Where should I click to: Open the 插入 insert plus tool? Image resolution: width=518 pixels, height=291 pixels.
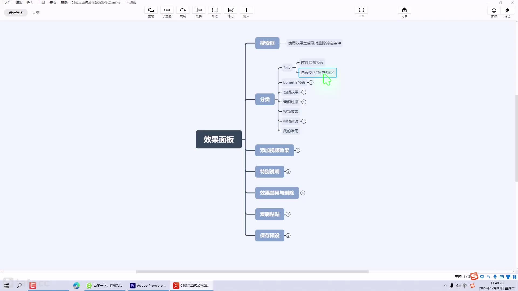tap(246, 12)
